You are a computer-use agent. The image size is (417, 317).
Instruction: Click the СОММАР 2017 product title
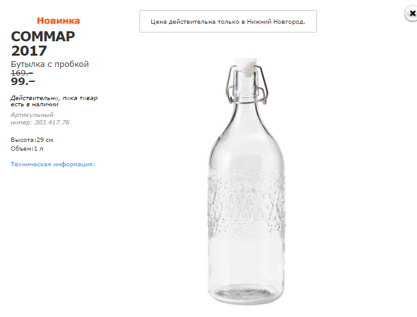[43, 43]
